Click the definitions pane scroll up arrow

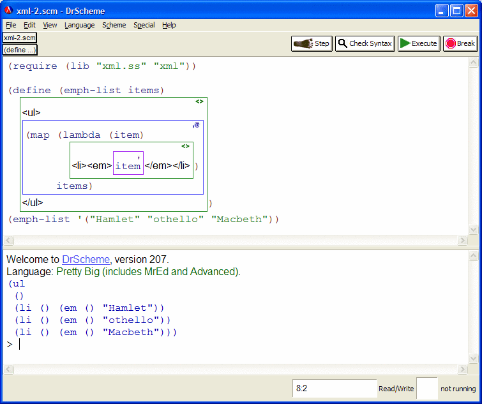click(x=473, y=63)
